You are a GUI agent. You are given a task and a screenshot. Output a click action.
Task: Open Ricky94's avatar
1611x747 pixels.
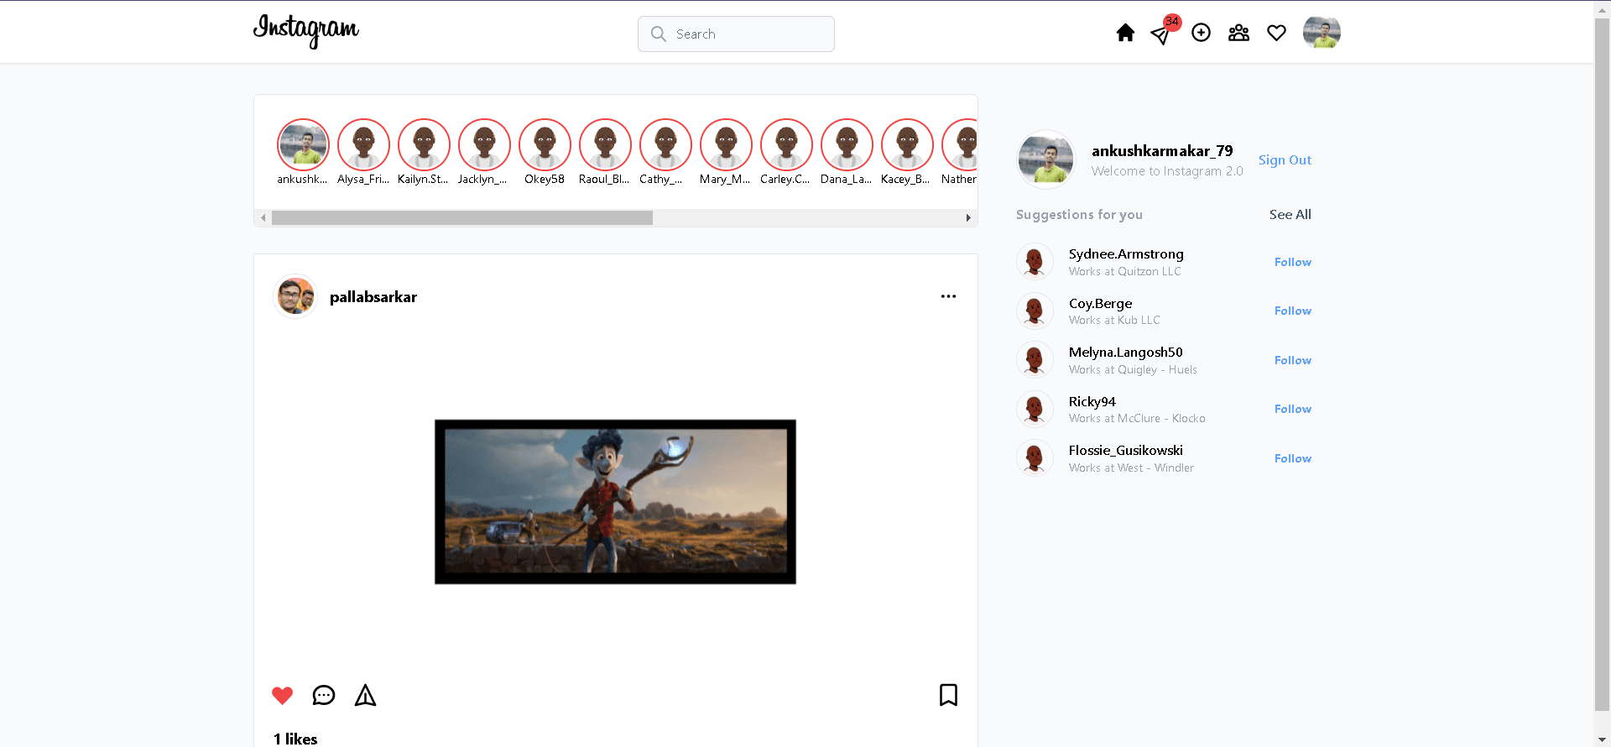(x=1035, y=409)
